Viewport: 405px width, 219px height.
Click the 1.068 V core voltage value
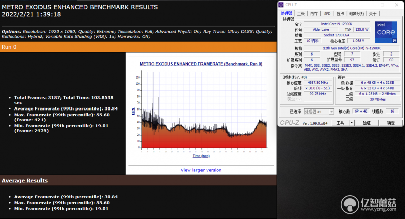[358, 41]
